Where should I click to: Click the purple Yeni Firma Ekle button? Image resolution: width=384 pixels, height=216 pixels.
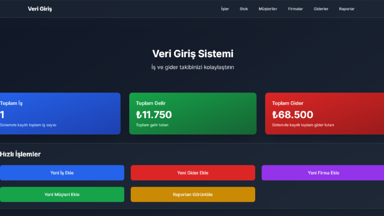[323, 172]
